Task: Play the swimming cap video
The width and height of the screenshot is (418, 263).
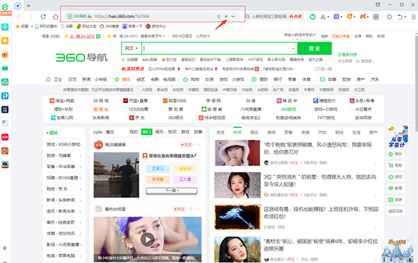Action: coord(148,239)
